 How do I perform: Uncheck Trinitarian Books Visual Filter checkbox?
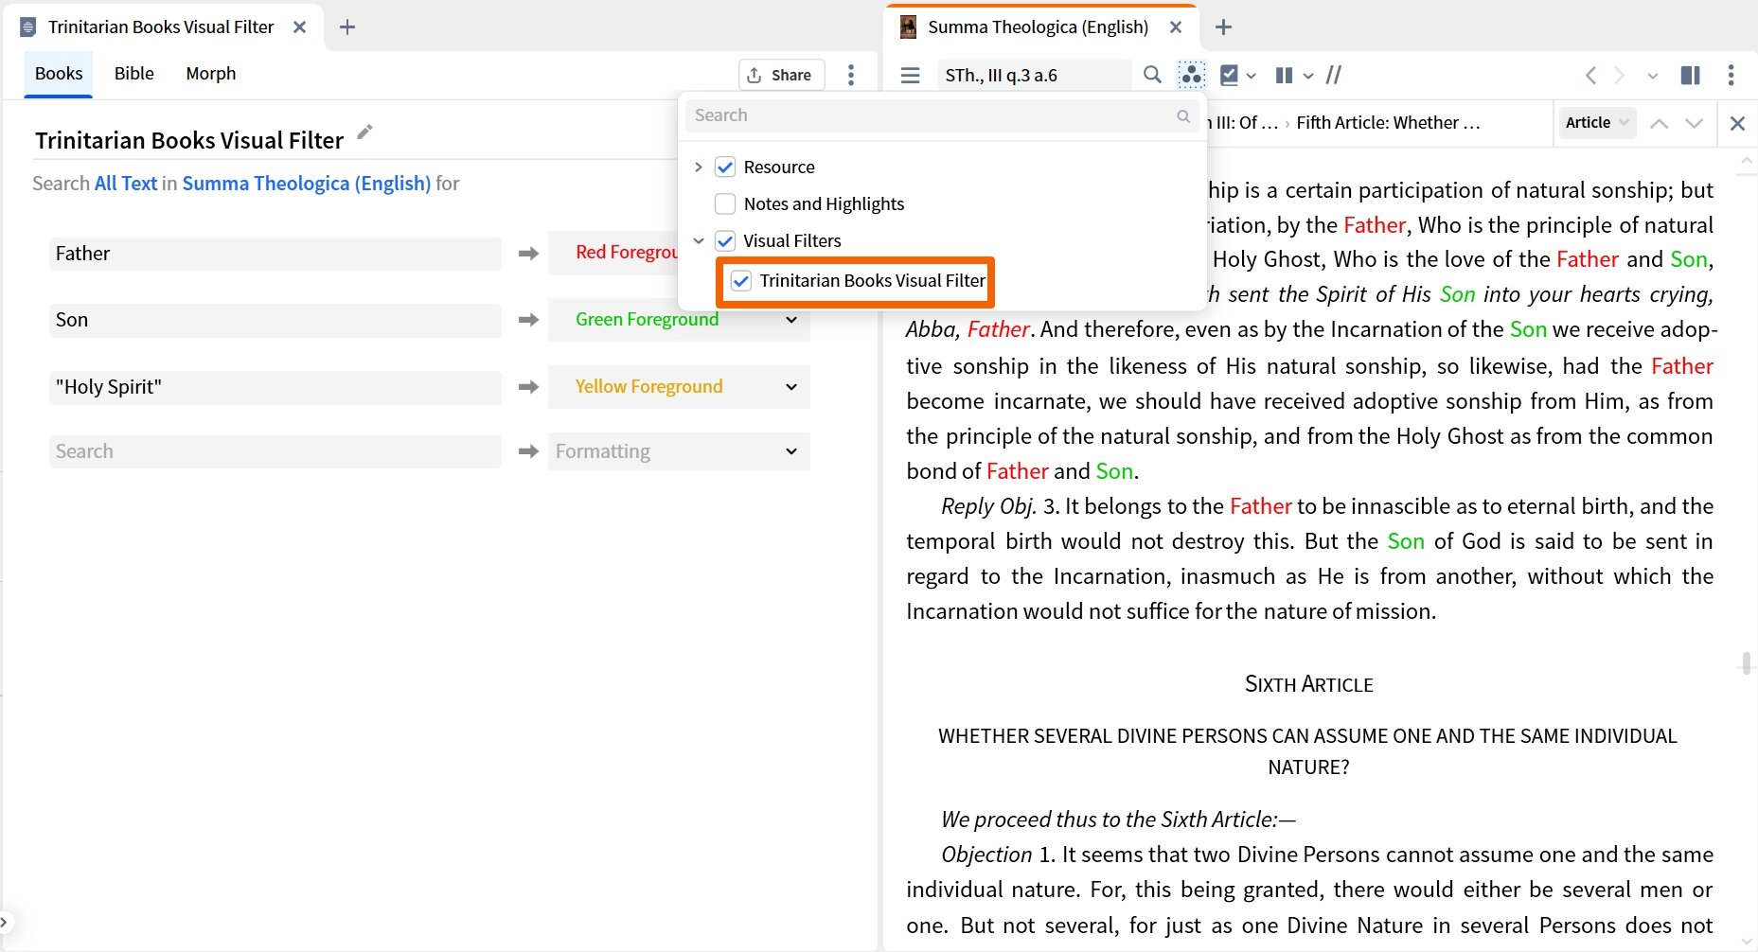tap(741, 280)
